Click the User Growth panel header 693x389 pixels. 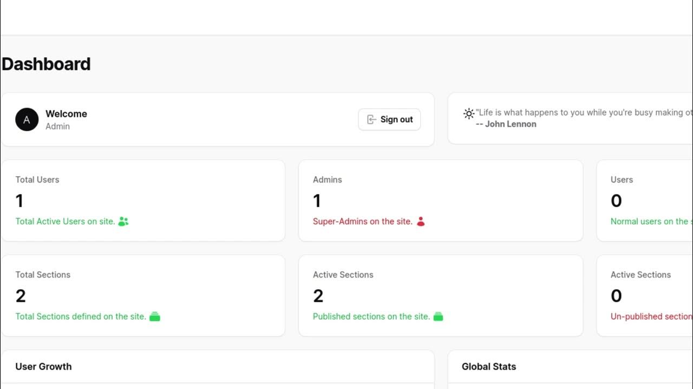pos(43,366)
